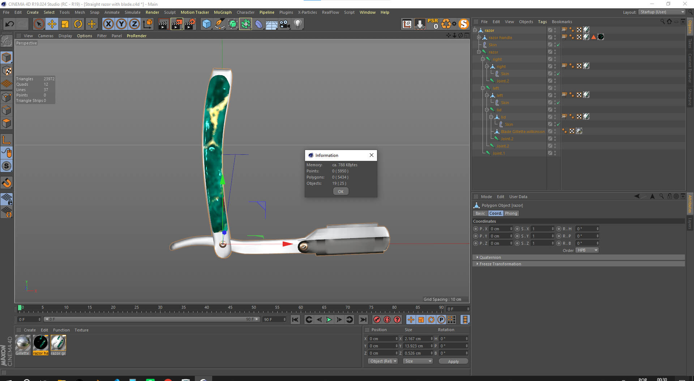The image size is (694, 381).
Task: Toggle visibility dots of Joint.1
Action: pyautogui.click(x=555, y=153)
